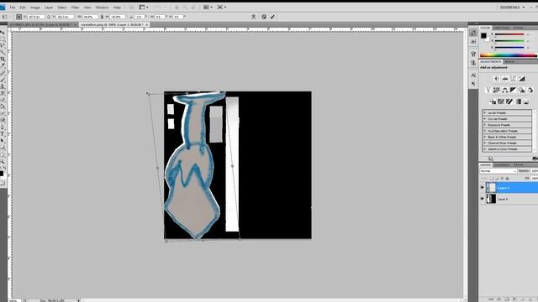Add a Hue/Saturation adjustment
The image size is (538, 302).
point(497,90)
